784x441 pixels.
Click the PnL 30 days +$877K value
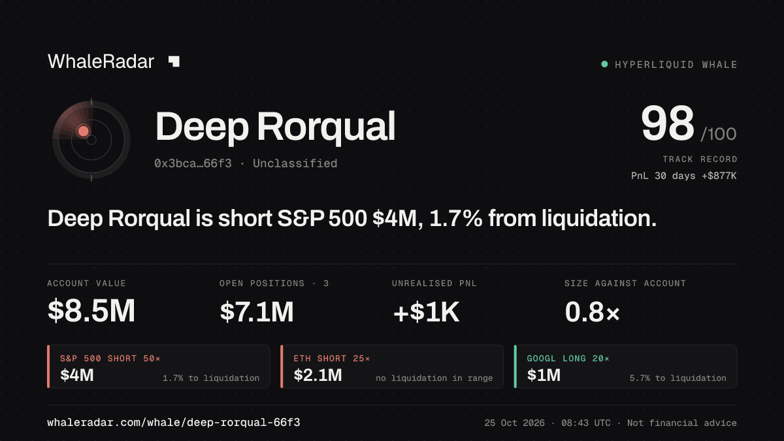pos(684,176)
